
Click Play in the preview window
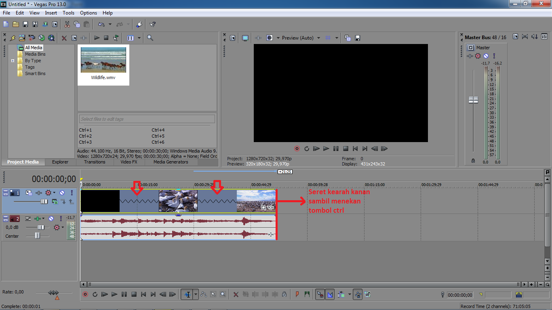pos(326,149)
